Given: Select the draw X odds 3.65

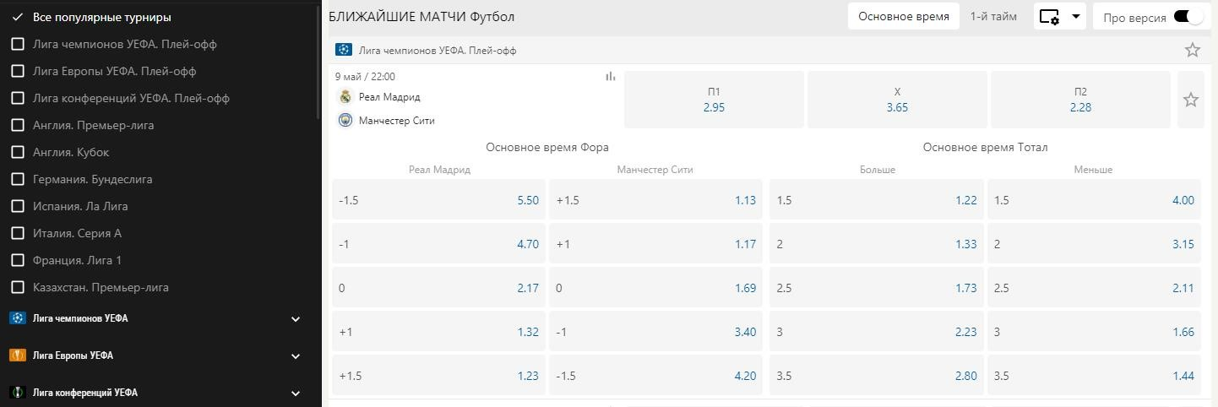Looking at the screenshot, I should pyautogui.click(x=897, y=100).
